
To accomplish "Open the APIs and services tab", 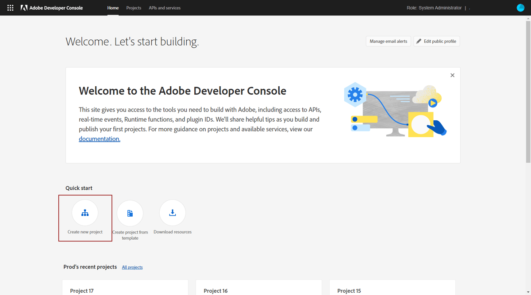I will click(165, 8).
